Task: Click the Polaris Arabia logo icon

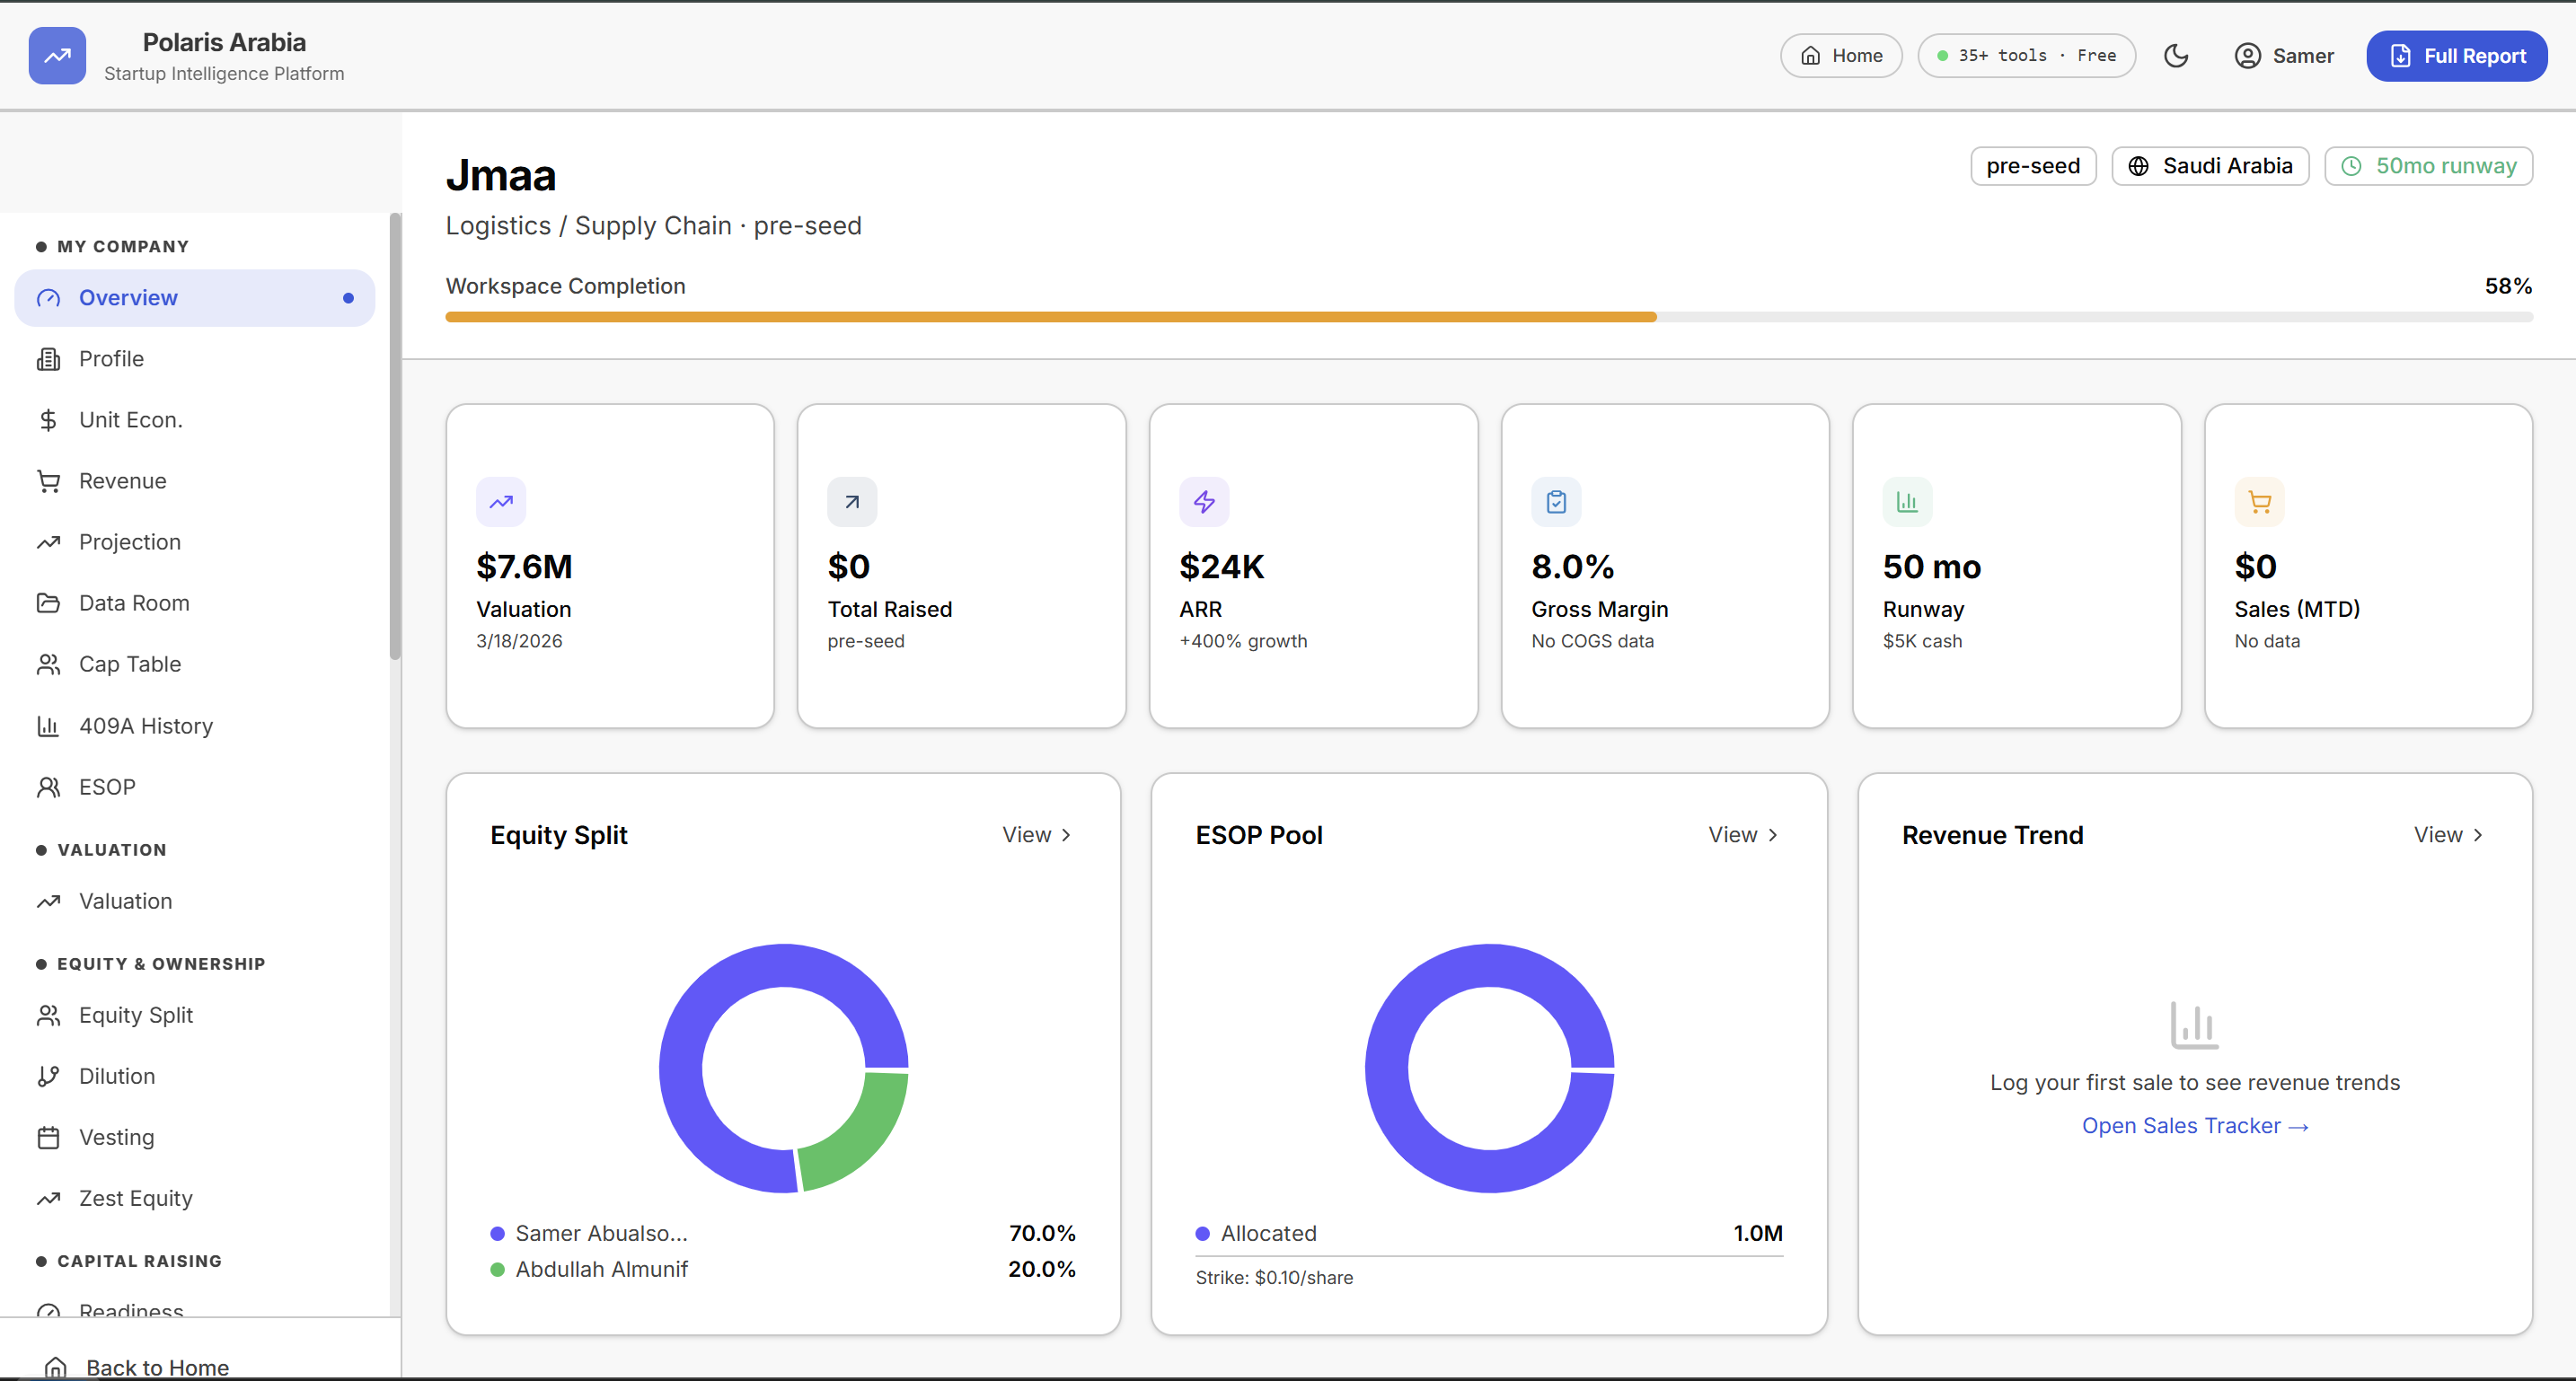Action: pyautogui.click(x=57, y=56)
